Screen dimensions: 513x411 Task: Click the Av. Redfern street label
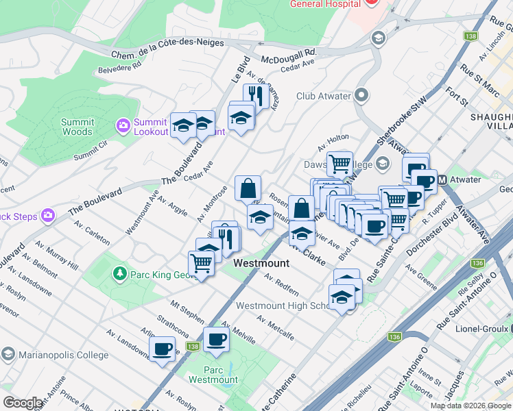click(281, 284)
